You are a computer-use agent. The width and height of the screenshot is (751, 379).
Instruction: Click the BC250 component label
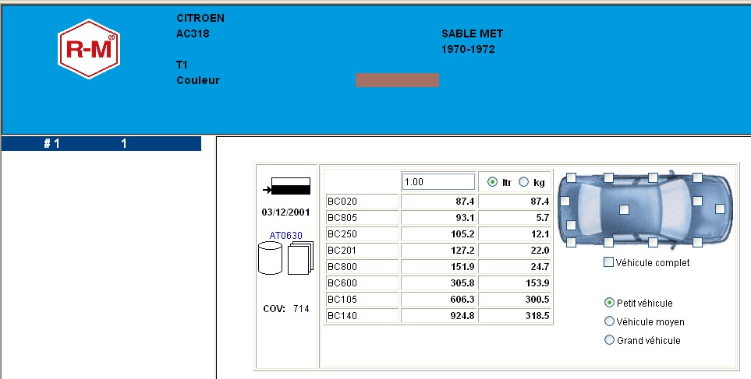click(x=362, y=234)
